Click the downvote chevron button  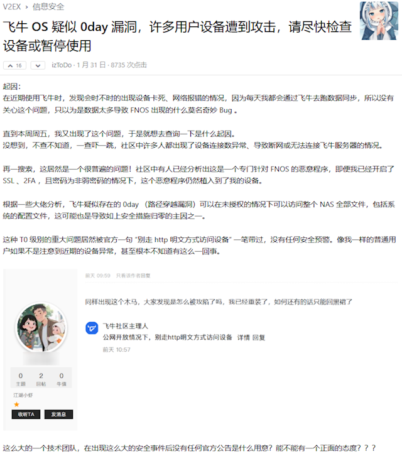point(38,65)
